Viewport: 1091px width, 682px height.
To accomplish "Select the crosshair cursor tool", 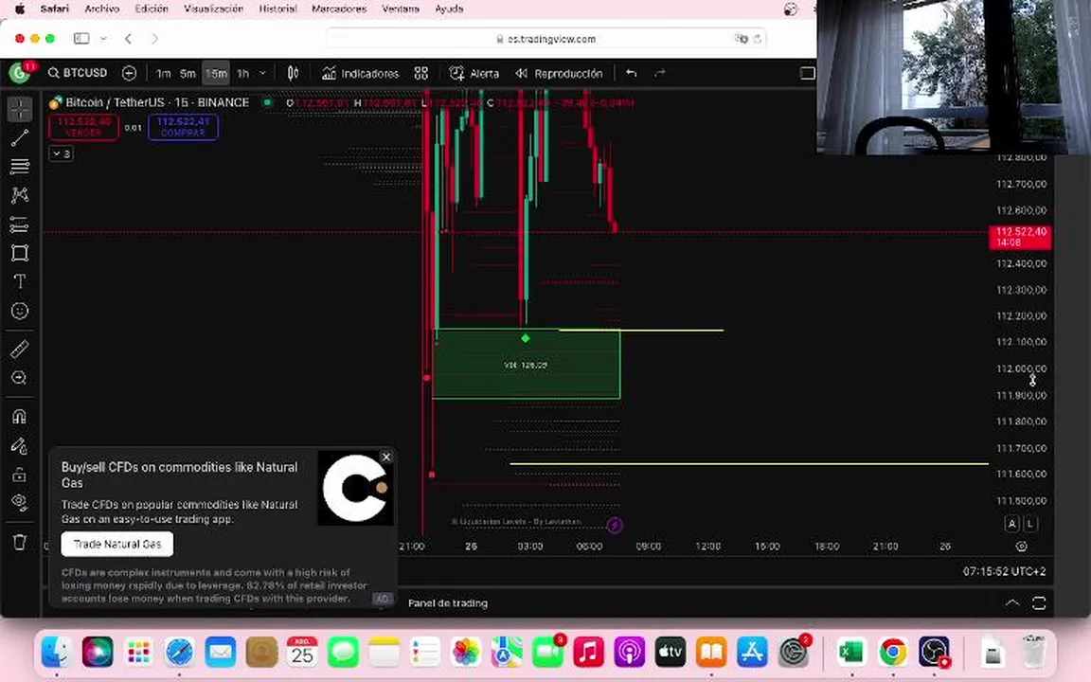I will click(20, 109).
